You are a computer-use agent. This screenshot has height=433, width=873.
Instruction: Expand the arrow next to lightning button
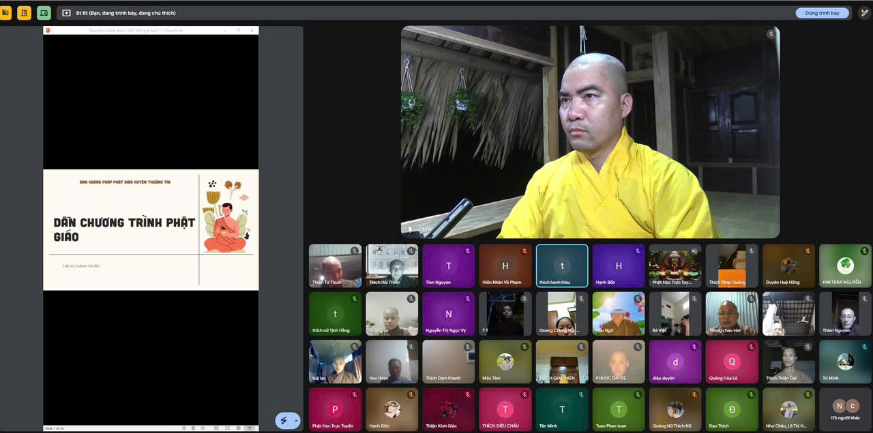(x=295, y=421)
